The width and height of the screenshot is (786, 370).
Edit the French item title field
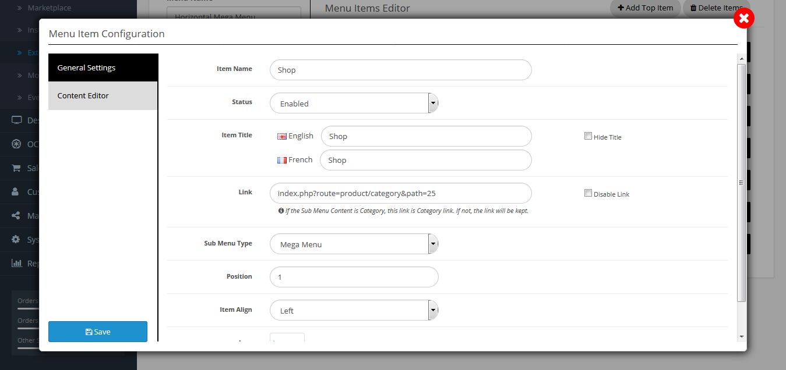click(426, 160)
